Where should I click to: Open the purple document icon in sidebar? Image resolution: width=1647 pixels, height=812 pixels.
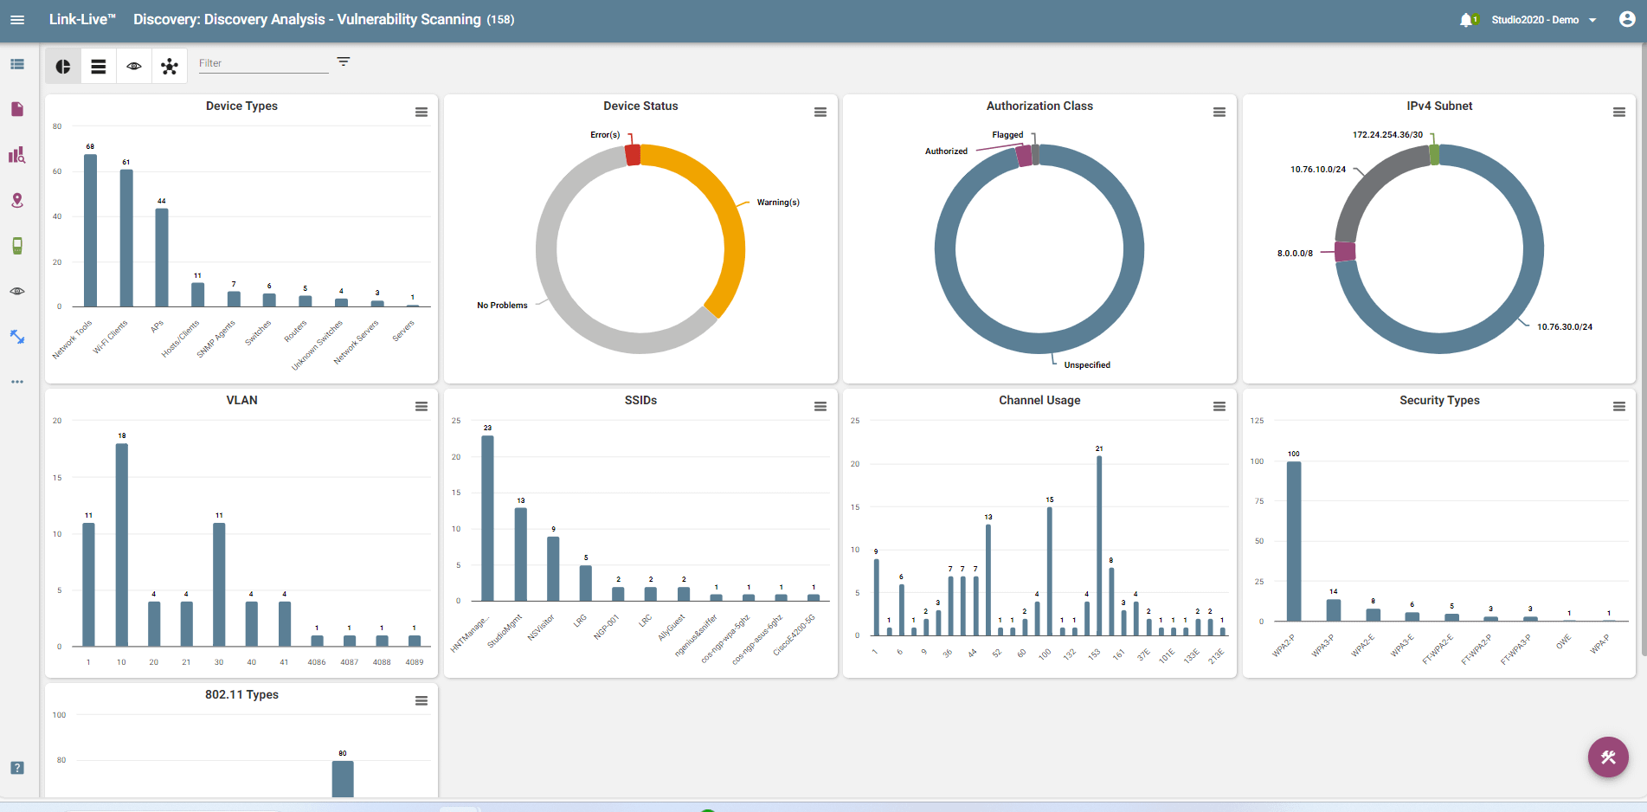[x=17, y=109]
